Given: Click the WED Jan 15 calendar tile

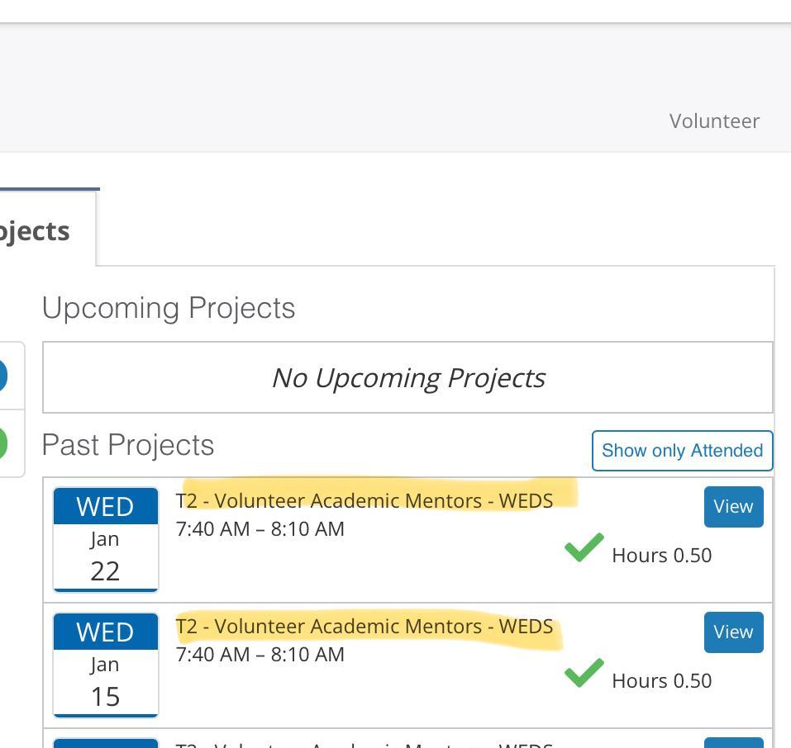Looking at the screenshot, I should click(x=106, y=665).
